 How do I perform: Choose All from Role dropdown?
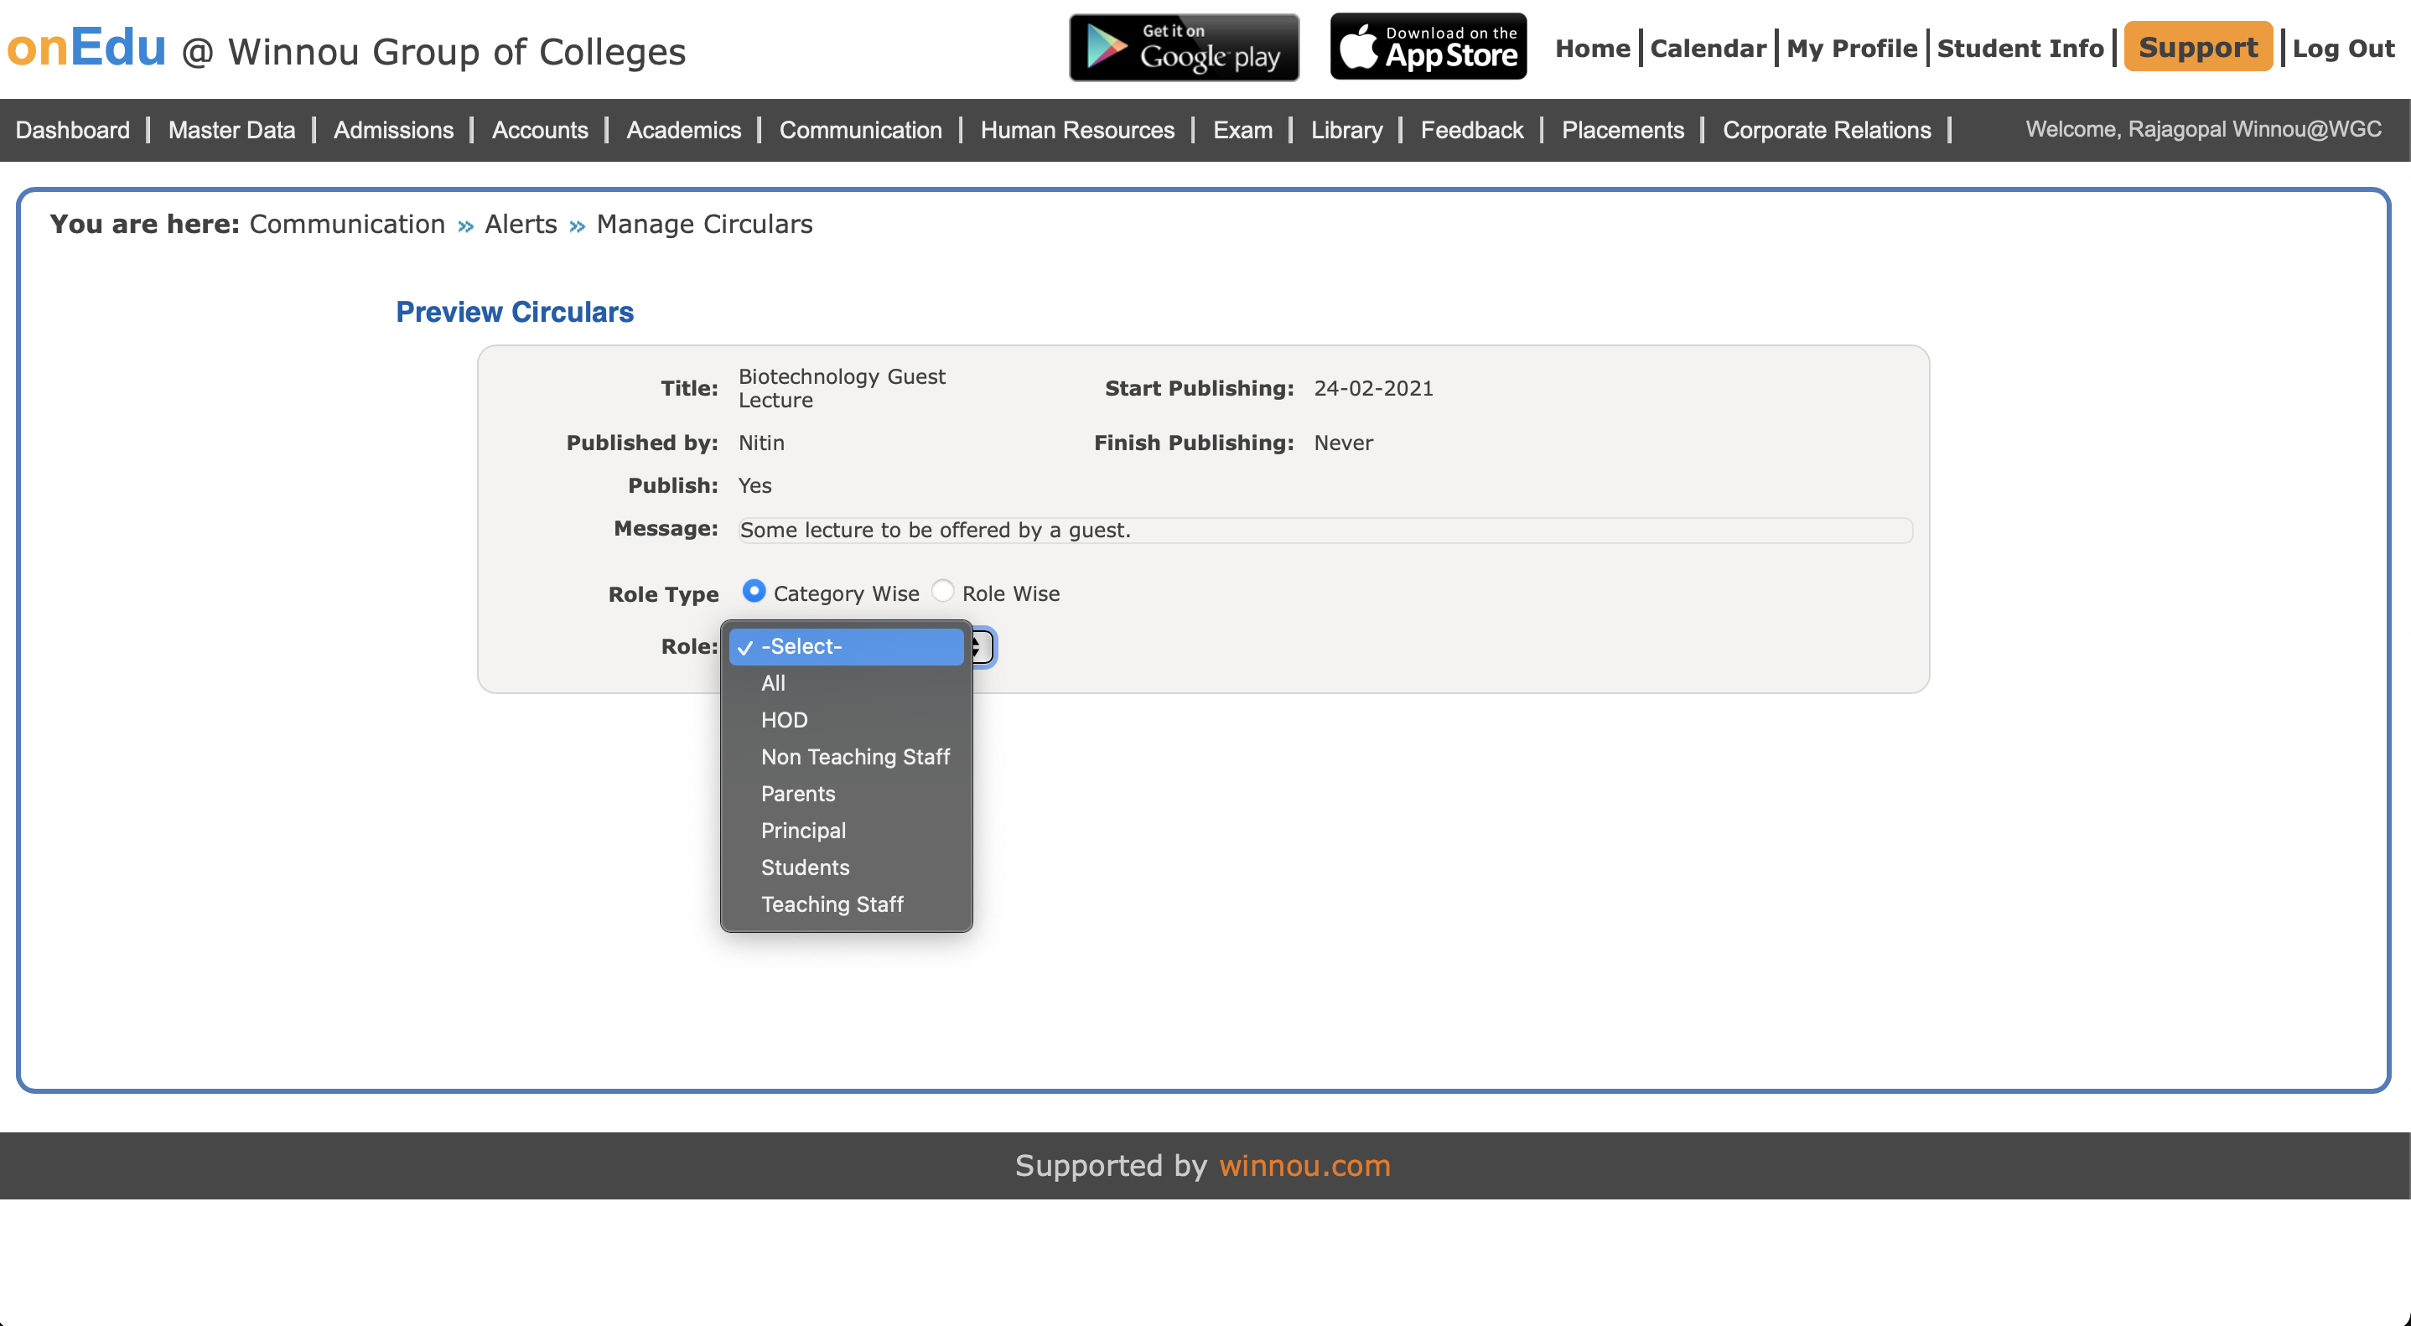773,683
